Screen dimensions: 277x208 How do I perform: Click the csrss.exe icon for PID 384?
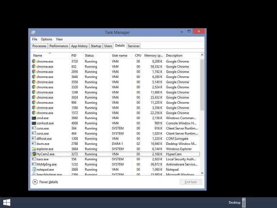(34, 128)
